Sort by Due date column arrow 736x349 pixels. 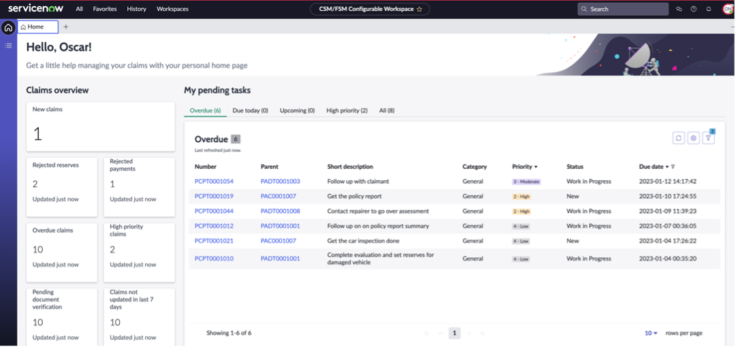pyautogui.click(x=667, y=167)
